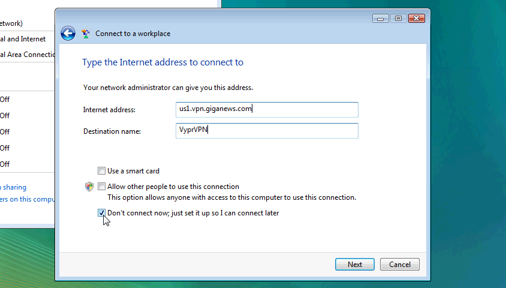Minimize the Connect to a workplace window
Screen dimensions: 506x288
point(381,19)
